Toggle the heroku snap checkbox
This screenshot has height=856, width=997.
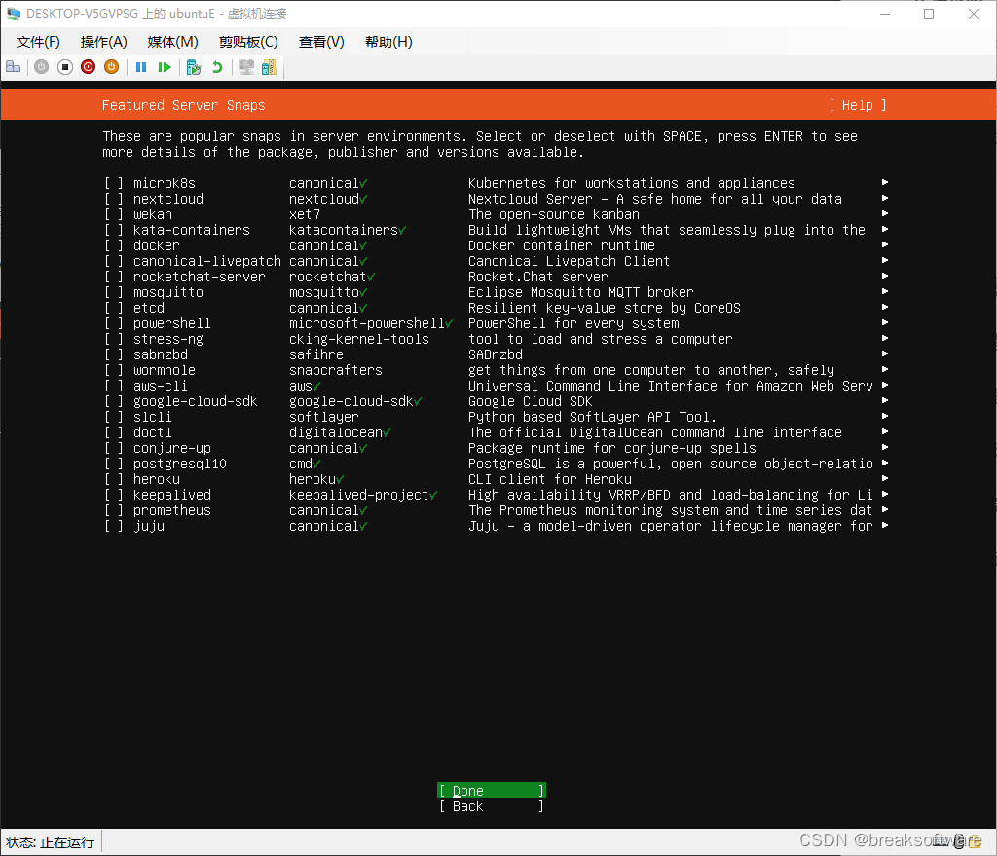pos(114,479)
